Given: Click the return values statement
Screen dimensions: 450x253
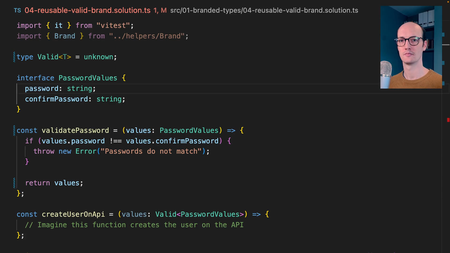Looking at the screenshot, I should 54,183.
